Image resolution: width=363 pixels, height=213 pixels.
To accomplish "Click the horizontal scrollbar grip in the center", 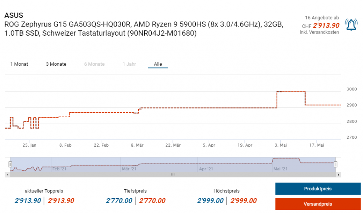I will (x=173, y=174).
